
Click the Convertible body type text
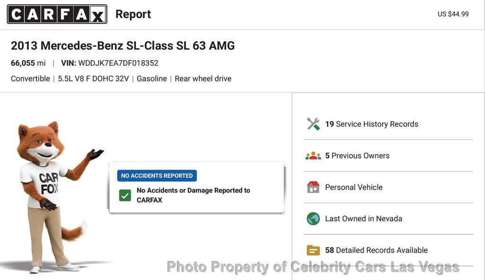(30, 79)
